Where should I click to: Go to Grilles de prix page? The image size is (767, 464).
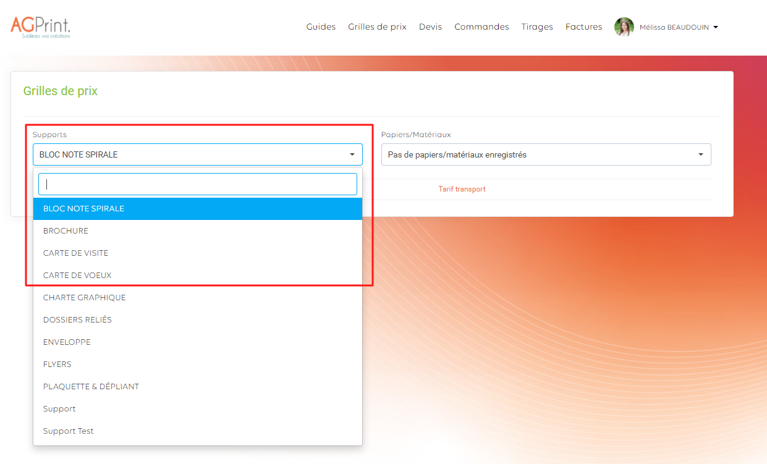(x=377, y=27)
